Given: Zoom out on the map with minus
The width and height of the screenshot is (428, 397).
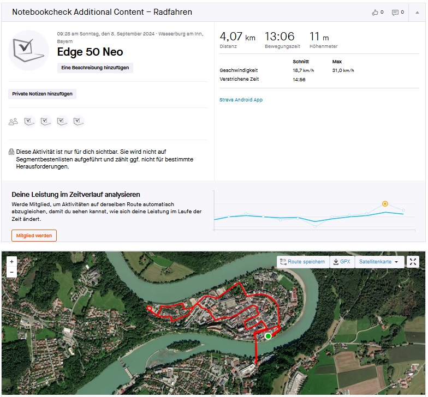Looking at the screenshot, I should [x=11, y=272].
